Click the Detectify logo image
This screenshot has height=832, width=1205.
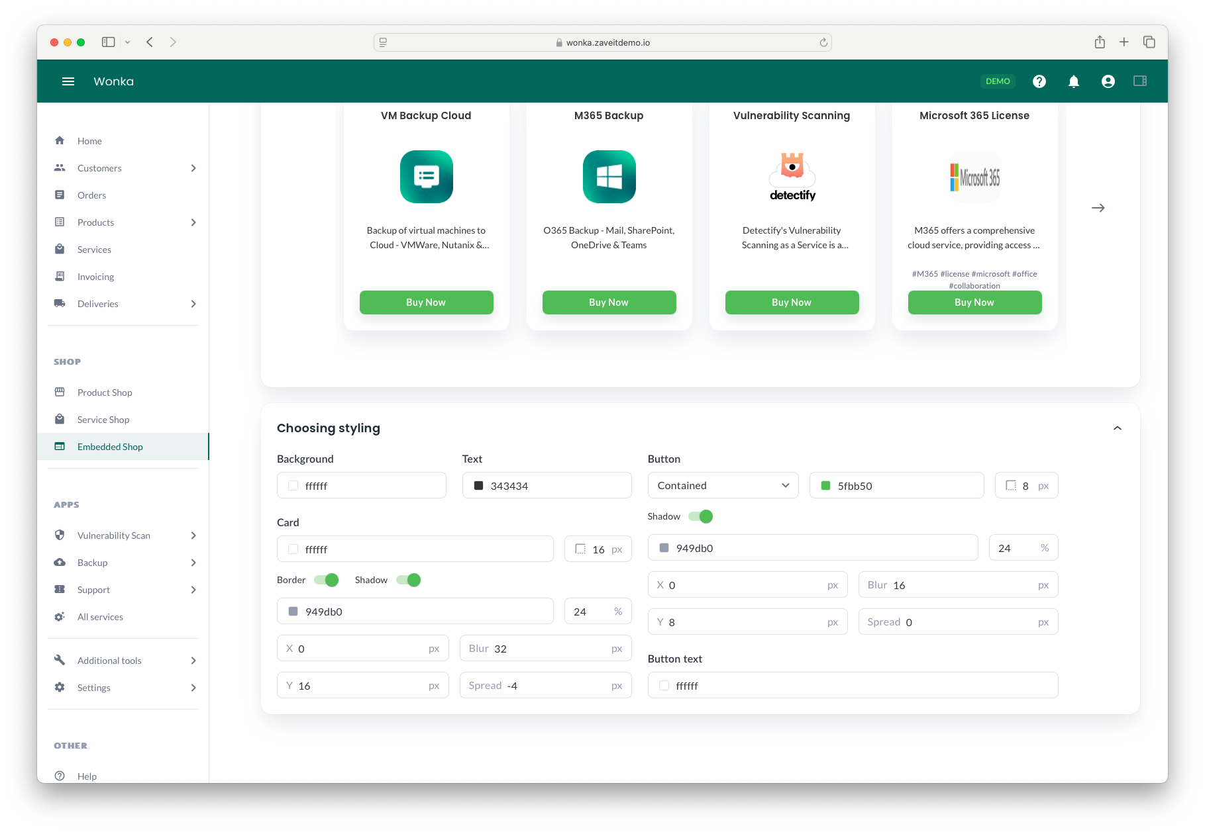point(792,177)
